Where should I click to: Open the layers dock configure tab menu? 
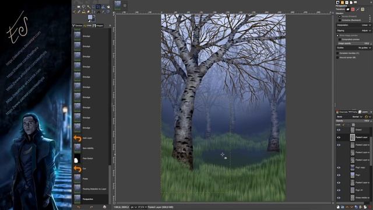click(371, 112)
